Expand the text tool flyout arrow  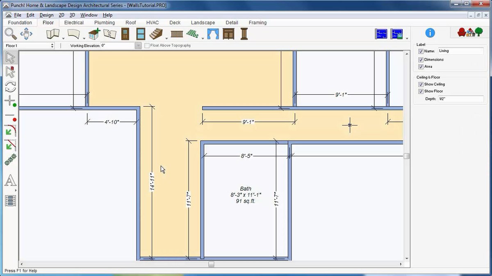coord(16,190)
